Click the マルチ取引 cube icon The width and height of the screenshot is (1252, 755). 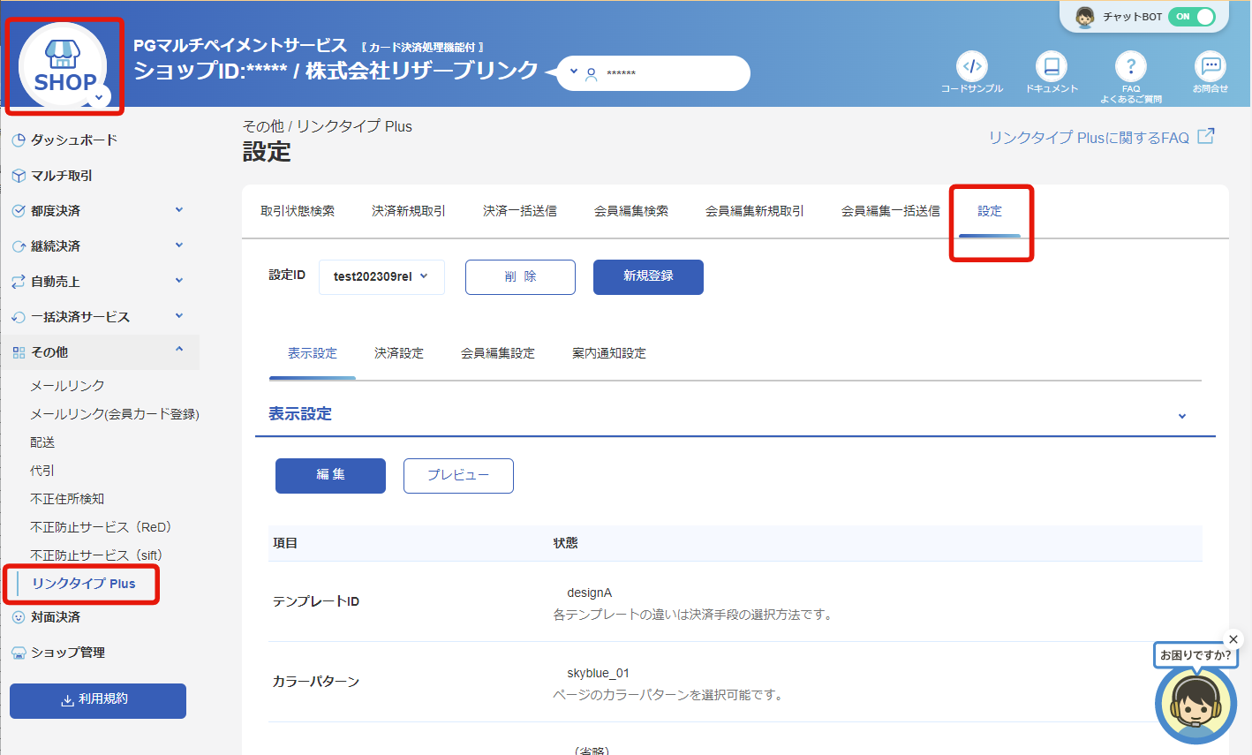tap(19, 176)
